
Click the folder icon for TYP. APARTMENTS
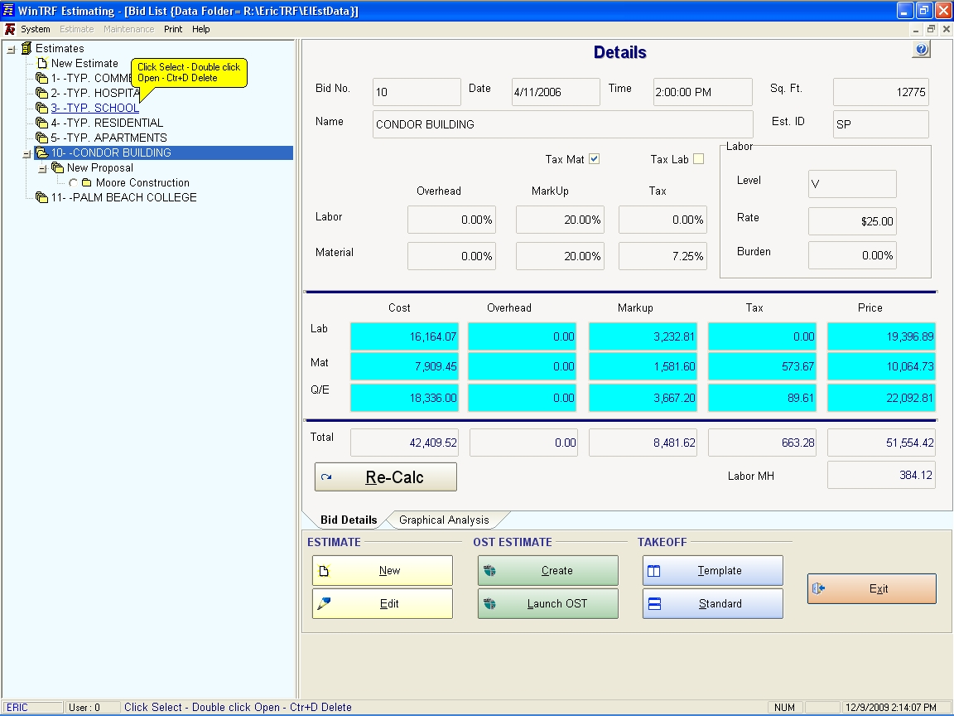41,138
